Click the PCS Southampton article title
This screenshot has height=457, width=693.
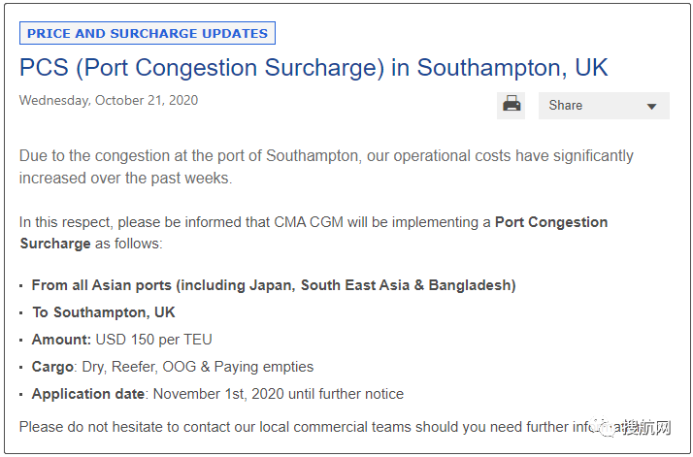(x=313, y=69)
